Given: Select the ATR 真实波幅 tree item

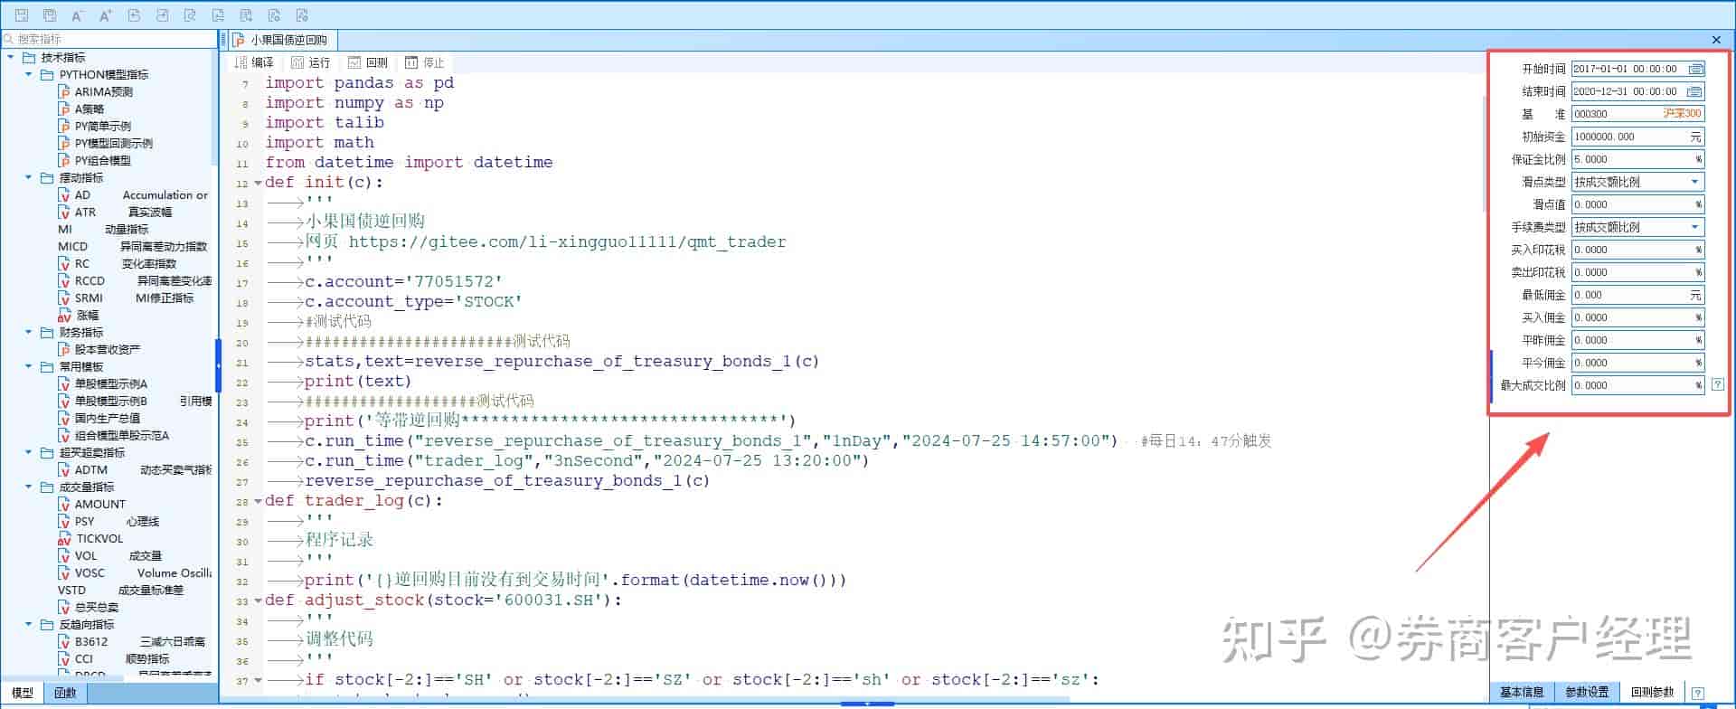Looking at the screenshot, I should coord(115,212).
